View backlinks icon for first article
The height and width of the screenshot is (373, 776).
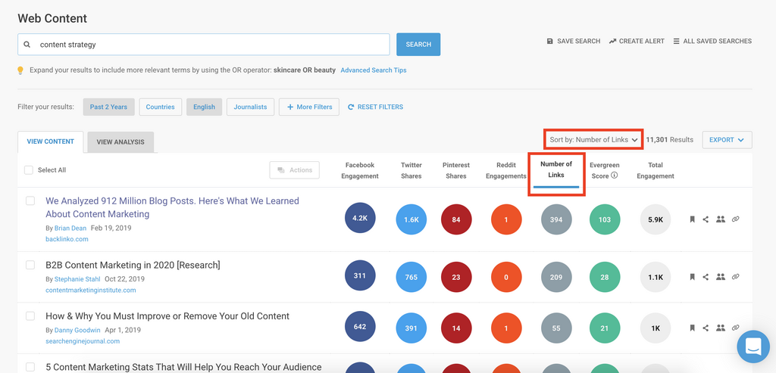coord(735,219)
